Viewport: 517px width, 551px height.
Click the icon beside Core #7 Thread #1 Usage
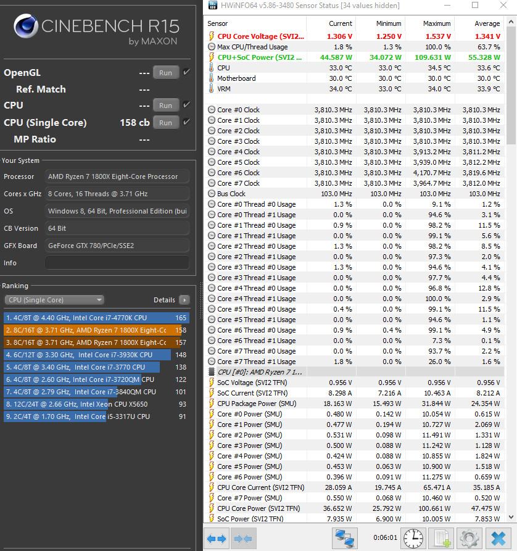(x=211, y=361)
